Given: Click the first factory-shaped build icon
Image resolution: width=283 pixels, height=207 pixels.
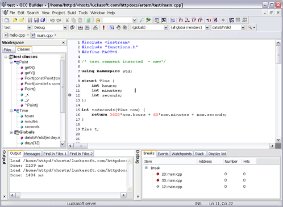Looking at the screenshot, I should pos(81,27).
